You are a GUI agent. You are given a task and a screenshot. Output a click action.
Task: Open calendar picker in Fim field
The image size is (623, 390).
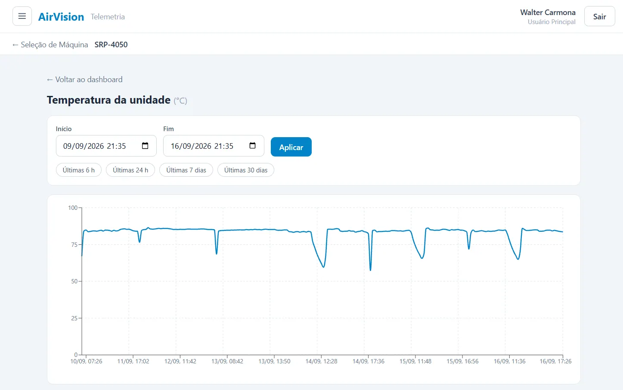tap(253, 146)
